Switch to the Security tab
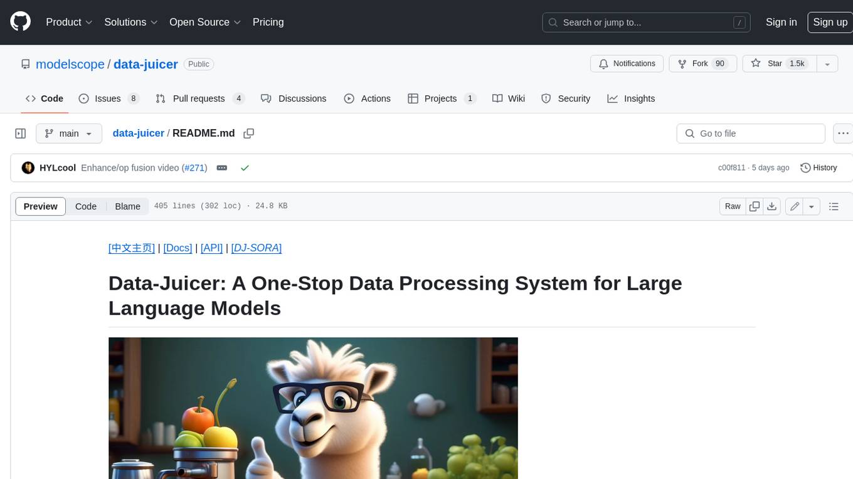Screen dimensions: 853x479 coord(566,98)
